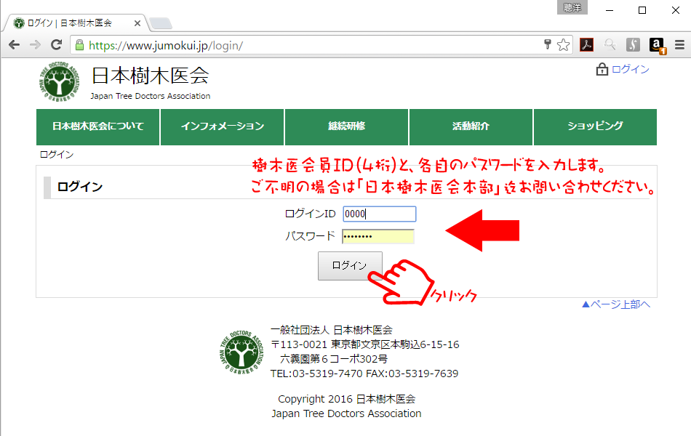Screen dimensions: 691x436
Task: Click the footer address 東京都文京区本駒込6-15-16
Action: point(395,344)
